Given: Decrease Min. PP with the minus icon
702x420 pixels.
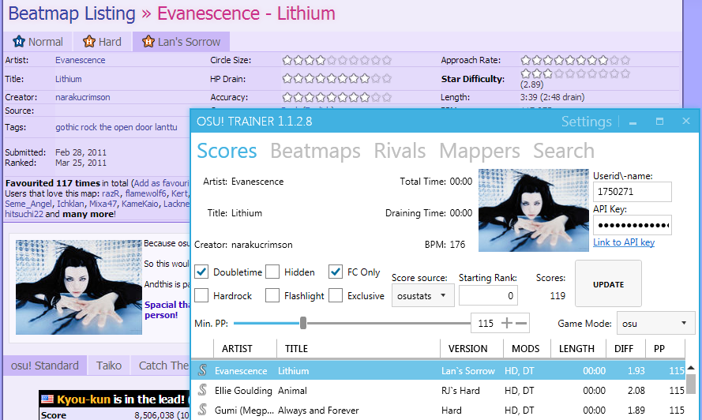Looking at the screenshot, I should pyautogui.click(x=521, y=323).
